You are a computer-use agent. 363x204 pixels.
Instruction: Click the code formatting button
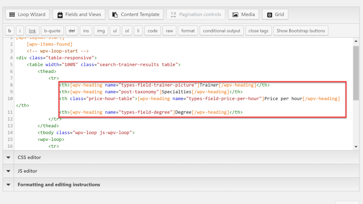(152, 31)
